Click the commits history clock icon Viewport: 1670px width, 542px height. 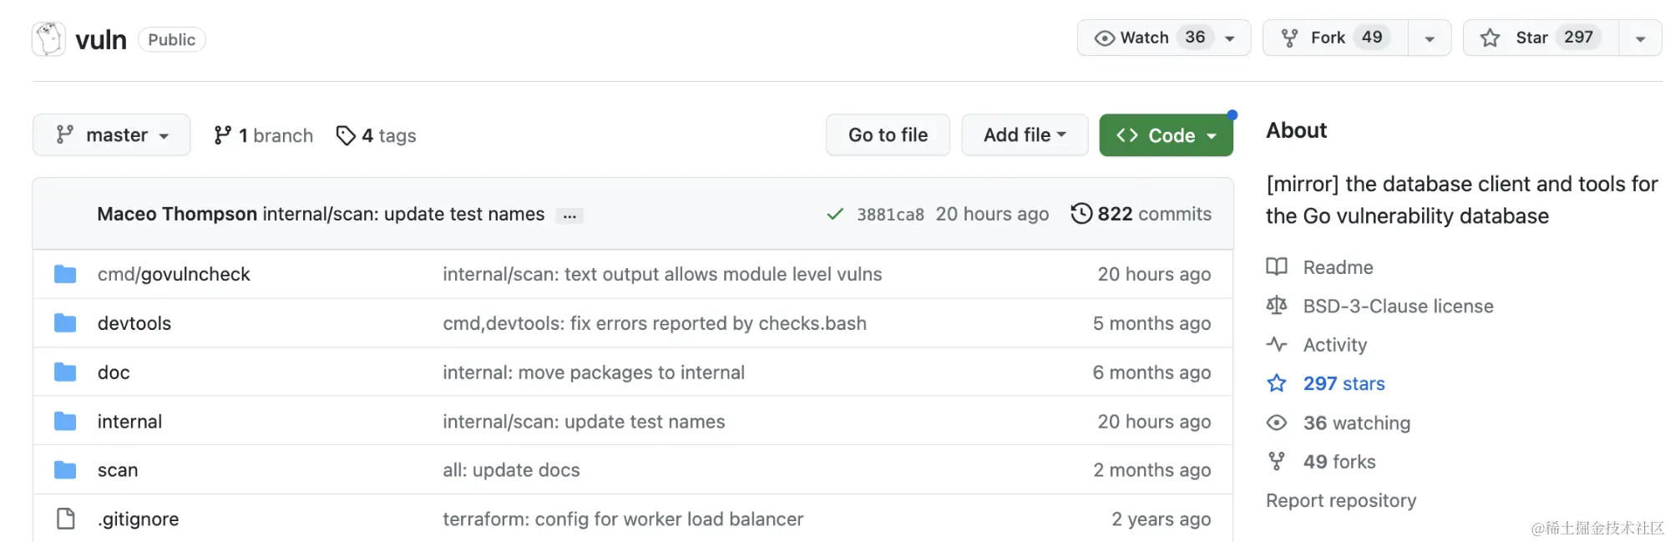pos(1081,214)
